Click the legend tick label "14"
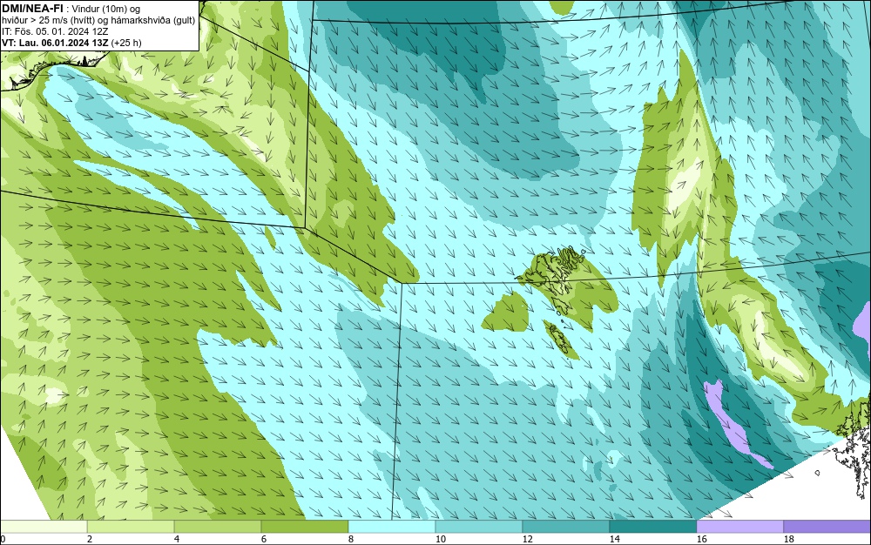This screenshot has height=545, width=871. 614,539
